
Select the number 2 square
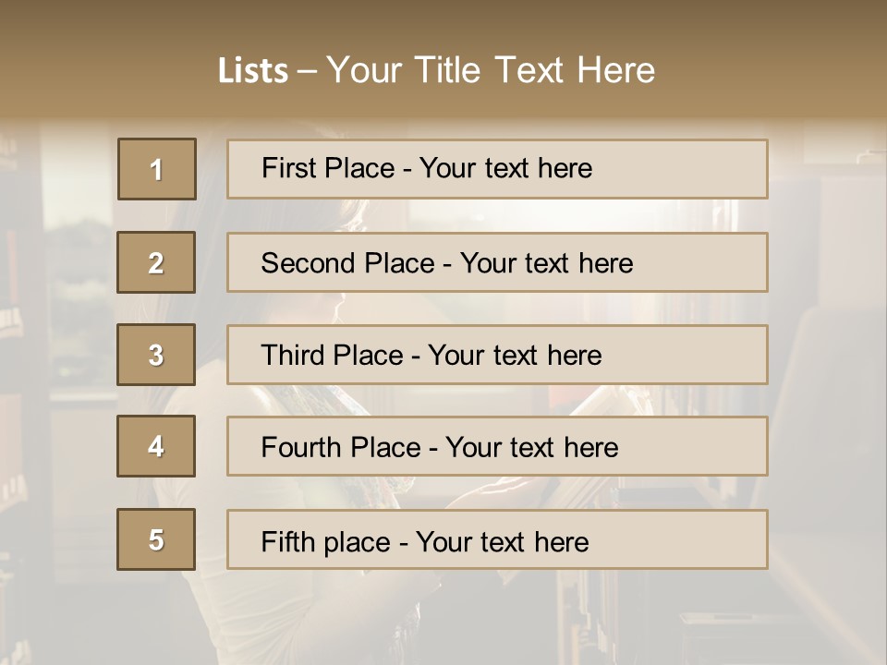pos(156,262)
